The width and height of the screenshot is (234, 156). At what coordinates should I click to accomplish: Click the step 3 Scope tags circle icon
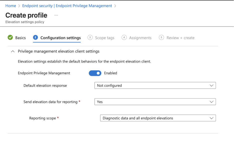tap(90, 38)
